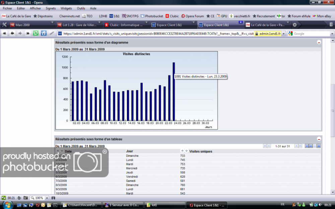Toggle image display camera icon in status bar
Image resolution: width=335 pixels, height=209 pixels.
point(26,198)
